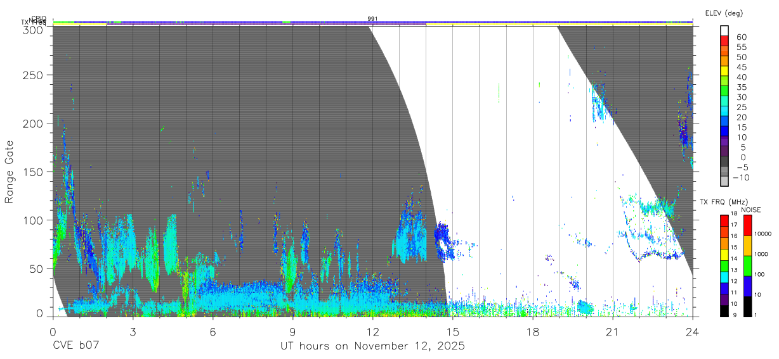The width and height of the screenshot is (779, 359).
Task: Select the green 100–1000 NOISE swatch
Action: coord(747,266)
